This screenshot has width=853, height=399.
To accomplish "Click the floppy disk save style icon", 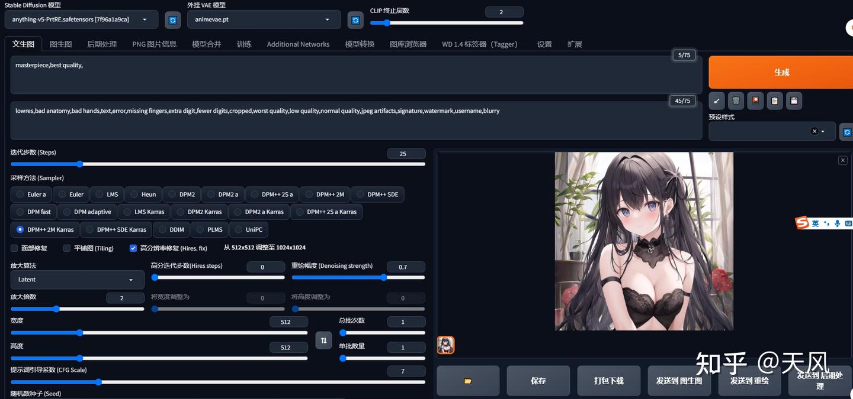I will coord(794,101).
